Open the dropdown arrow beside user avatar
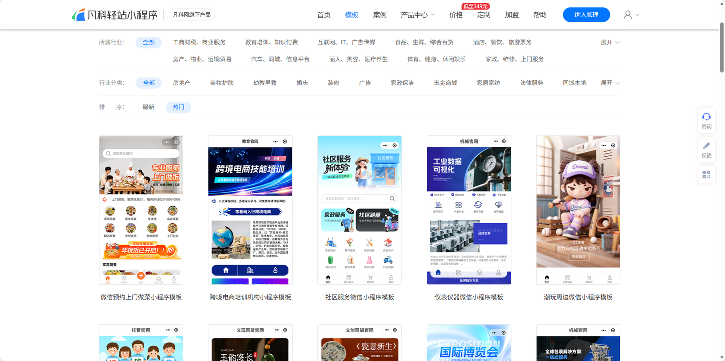The height and width of the screenshot is (361, 725). tap(637, 15)
